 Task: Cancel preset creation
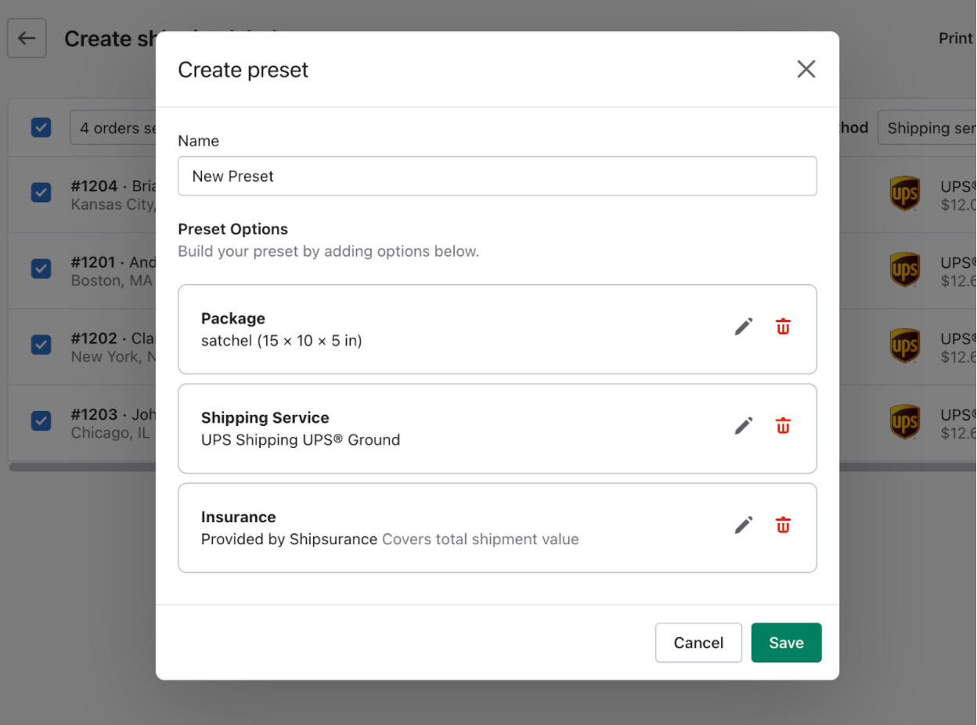(698, 643)
